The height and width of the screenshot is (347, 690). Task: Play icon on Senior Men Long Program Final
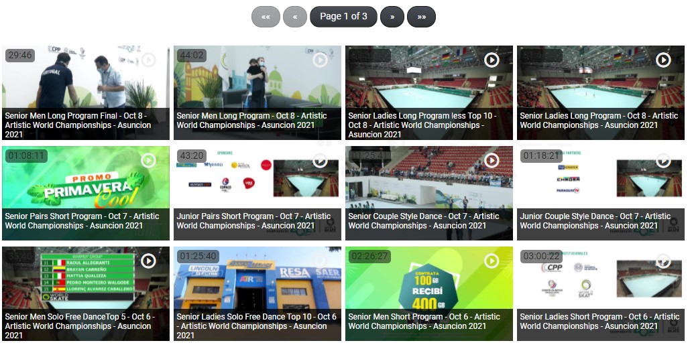pyautogui.click(x=148, y=60)
